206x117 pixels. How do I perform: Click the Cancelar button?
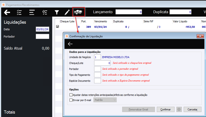[x=192, y=109]
